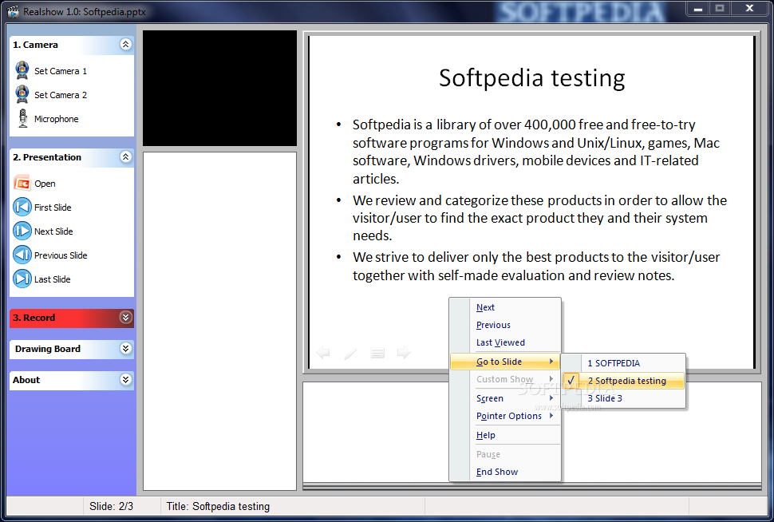
Task: Click the Open presentation PowerPoint icon
Action: tap(22, 184)
